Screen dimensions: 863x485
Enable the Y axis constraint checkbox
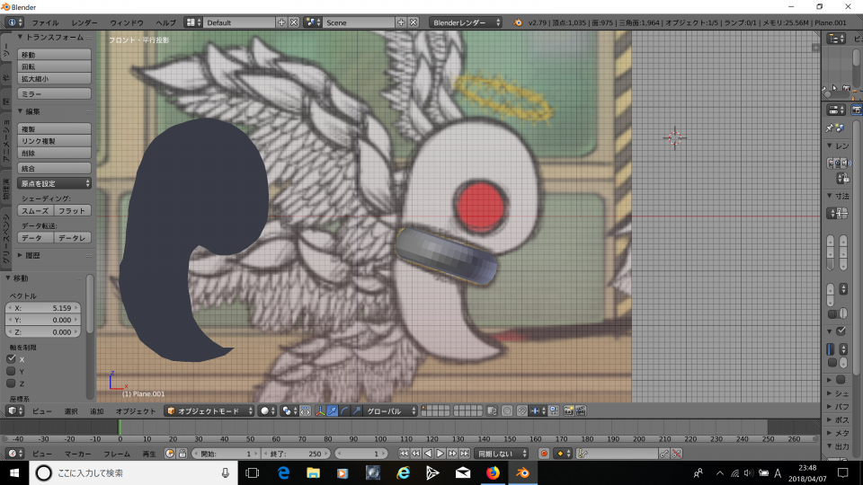pyautogui.click(x=11, y=371)
